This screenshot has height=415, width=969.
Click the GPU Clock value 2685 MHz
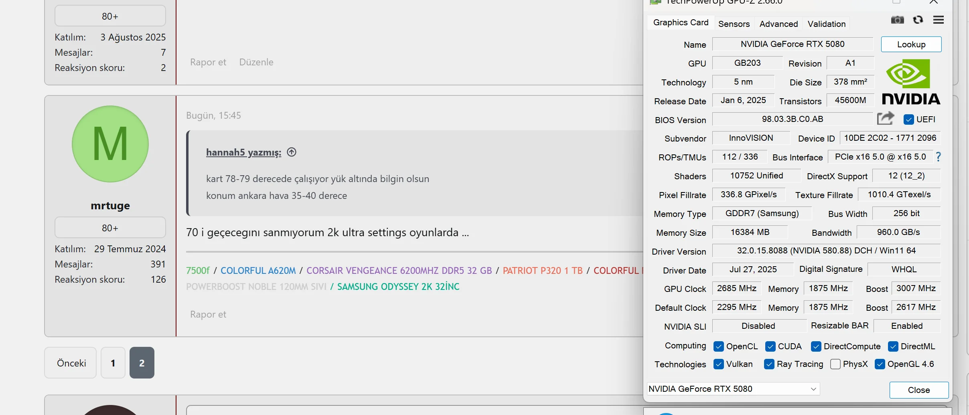(x=737, y=288)
